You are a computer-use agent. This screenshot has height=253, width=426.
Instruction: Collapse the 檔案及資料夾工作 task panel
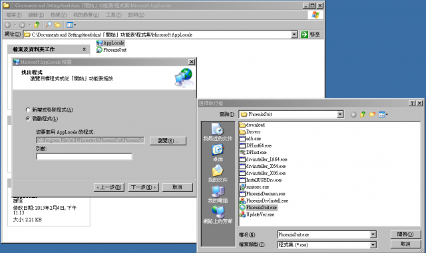pos(85,49)
